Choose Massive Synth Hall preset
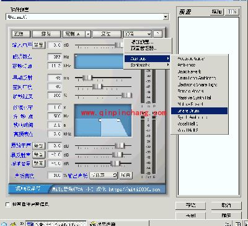The height and width of the screenshot is (226, 248). [x=200, y=97]
